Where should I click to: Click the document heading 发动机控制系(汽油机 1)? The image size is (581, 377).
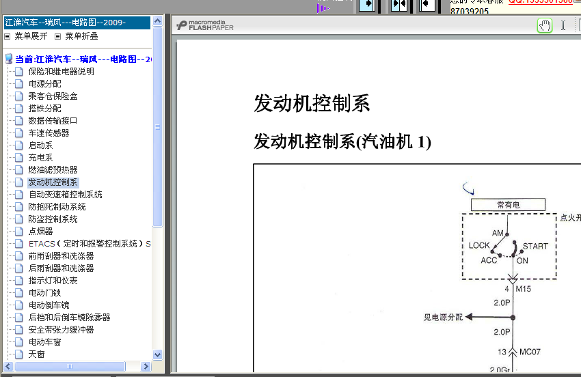342,142
